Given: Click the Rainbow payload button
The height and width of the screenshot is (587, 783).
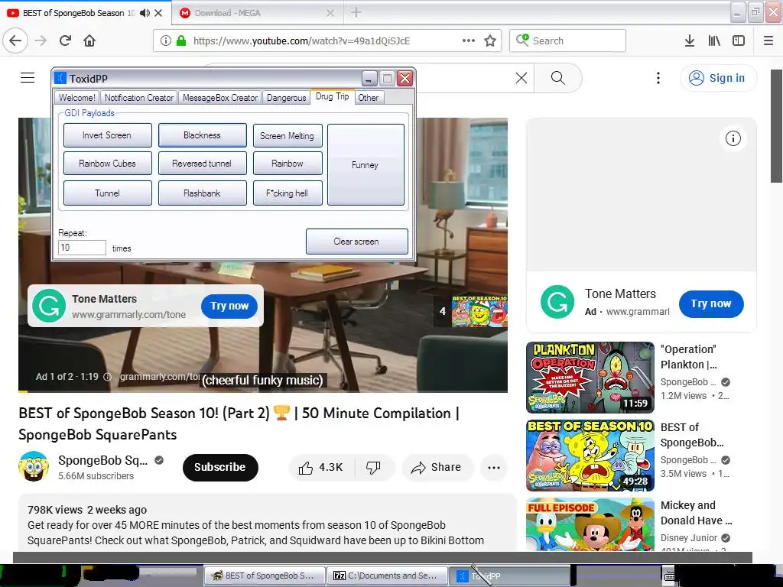Looking at the screenshot, I should coord(288,164).
